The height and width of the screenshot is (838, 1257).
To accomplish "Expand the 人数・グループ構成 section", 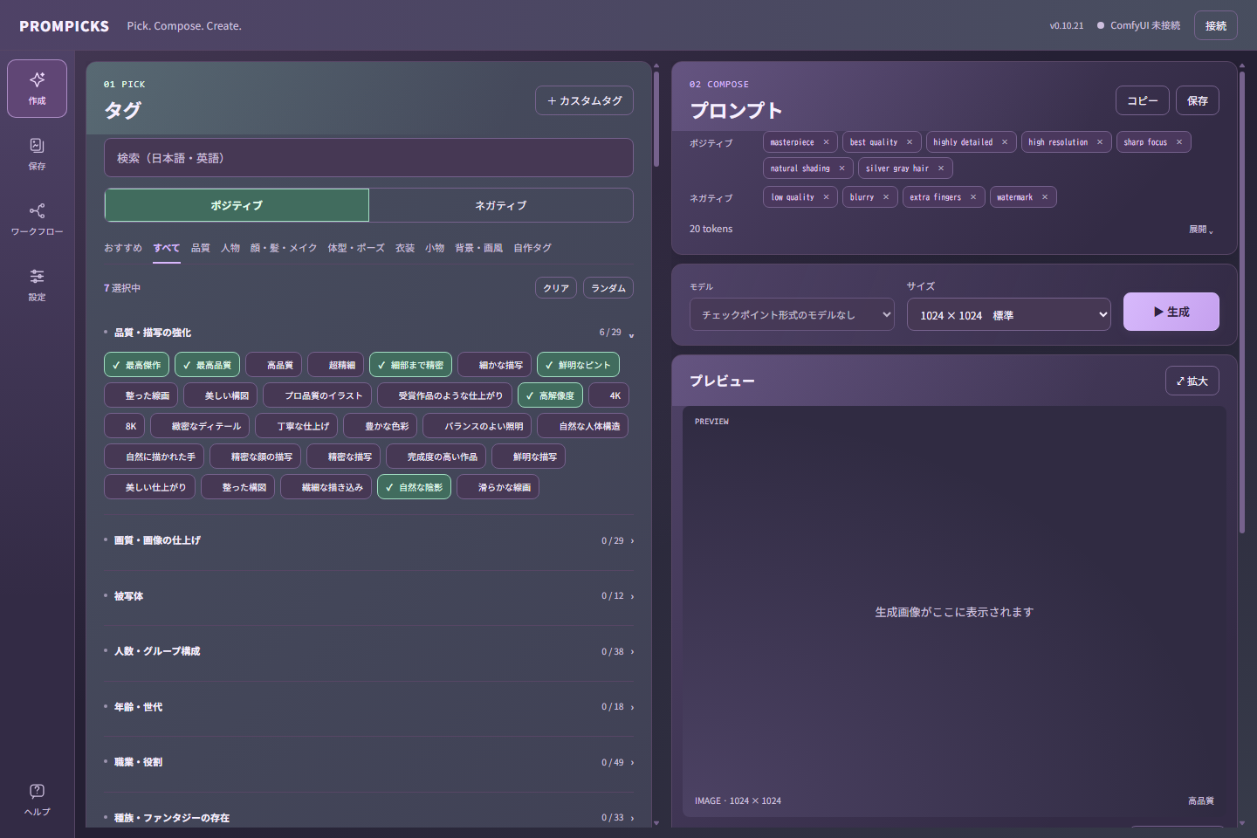I will pyautogui.click(x=368, y=651).
